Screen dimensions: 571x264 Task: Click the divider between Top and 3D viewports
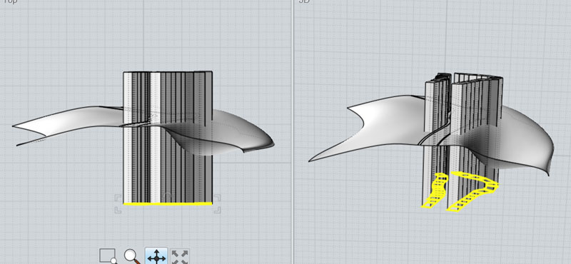(x=293, y=132)
